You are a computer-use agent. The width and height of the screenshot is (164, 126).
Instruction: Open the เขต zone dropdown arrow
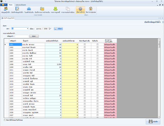27,29
